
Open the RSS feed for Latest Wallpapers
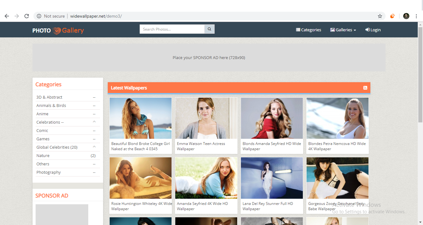(x=365, y=88)
